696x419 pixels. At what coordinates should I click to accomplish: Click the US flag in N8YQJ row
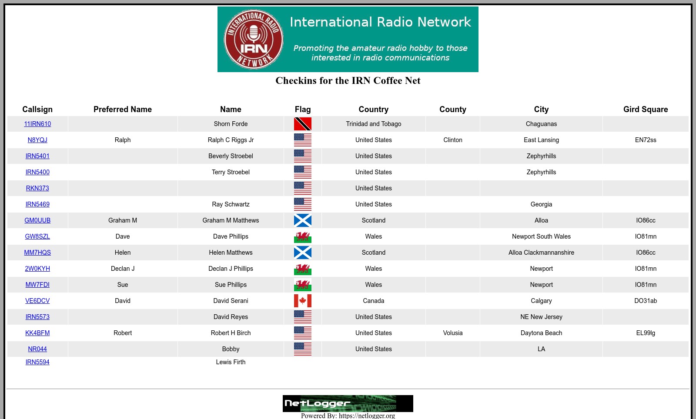point(302,140)
